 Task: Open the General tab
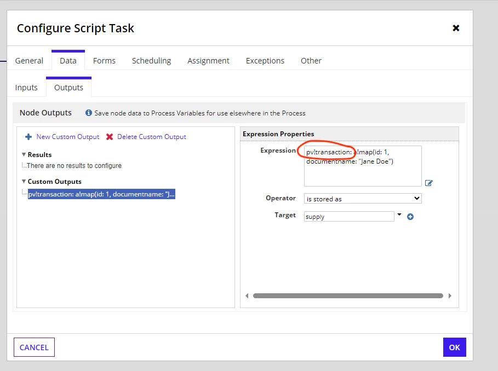[x=29, y=61]
